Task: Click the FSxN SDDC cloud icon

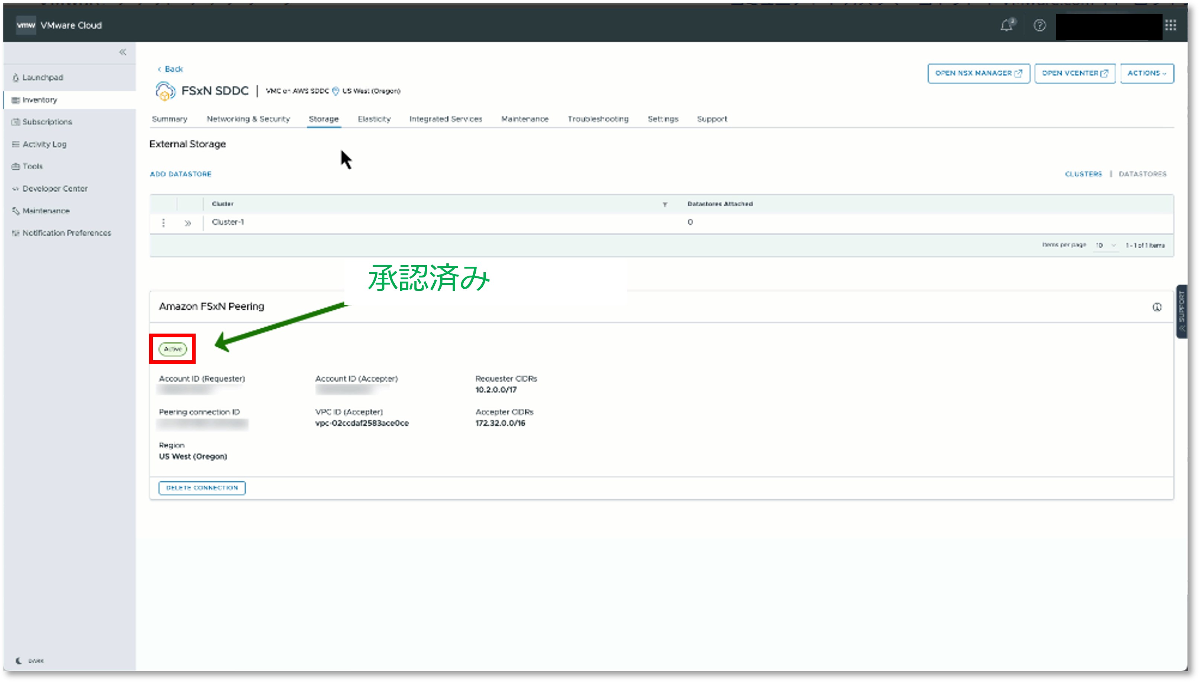Action: coord(165,91)
